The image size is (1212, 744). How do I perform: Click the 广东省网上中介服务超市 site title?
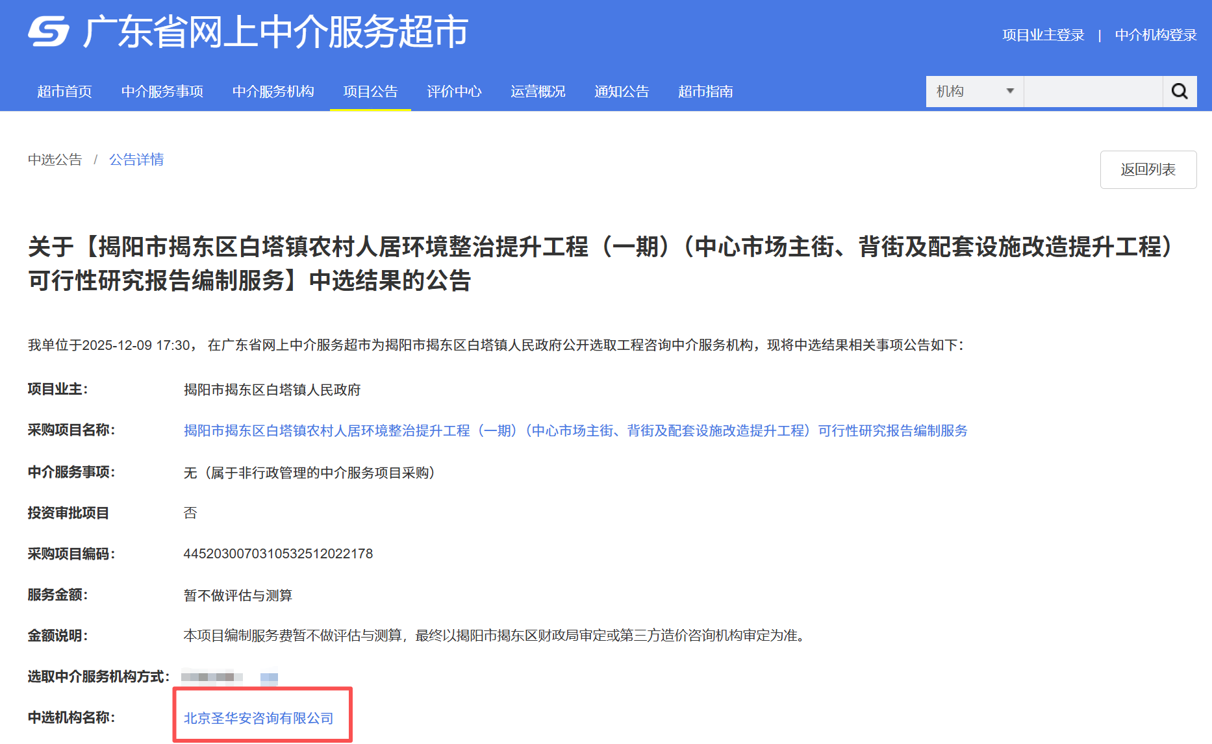tap(275, 31)
